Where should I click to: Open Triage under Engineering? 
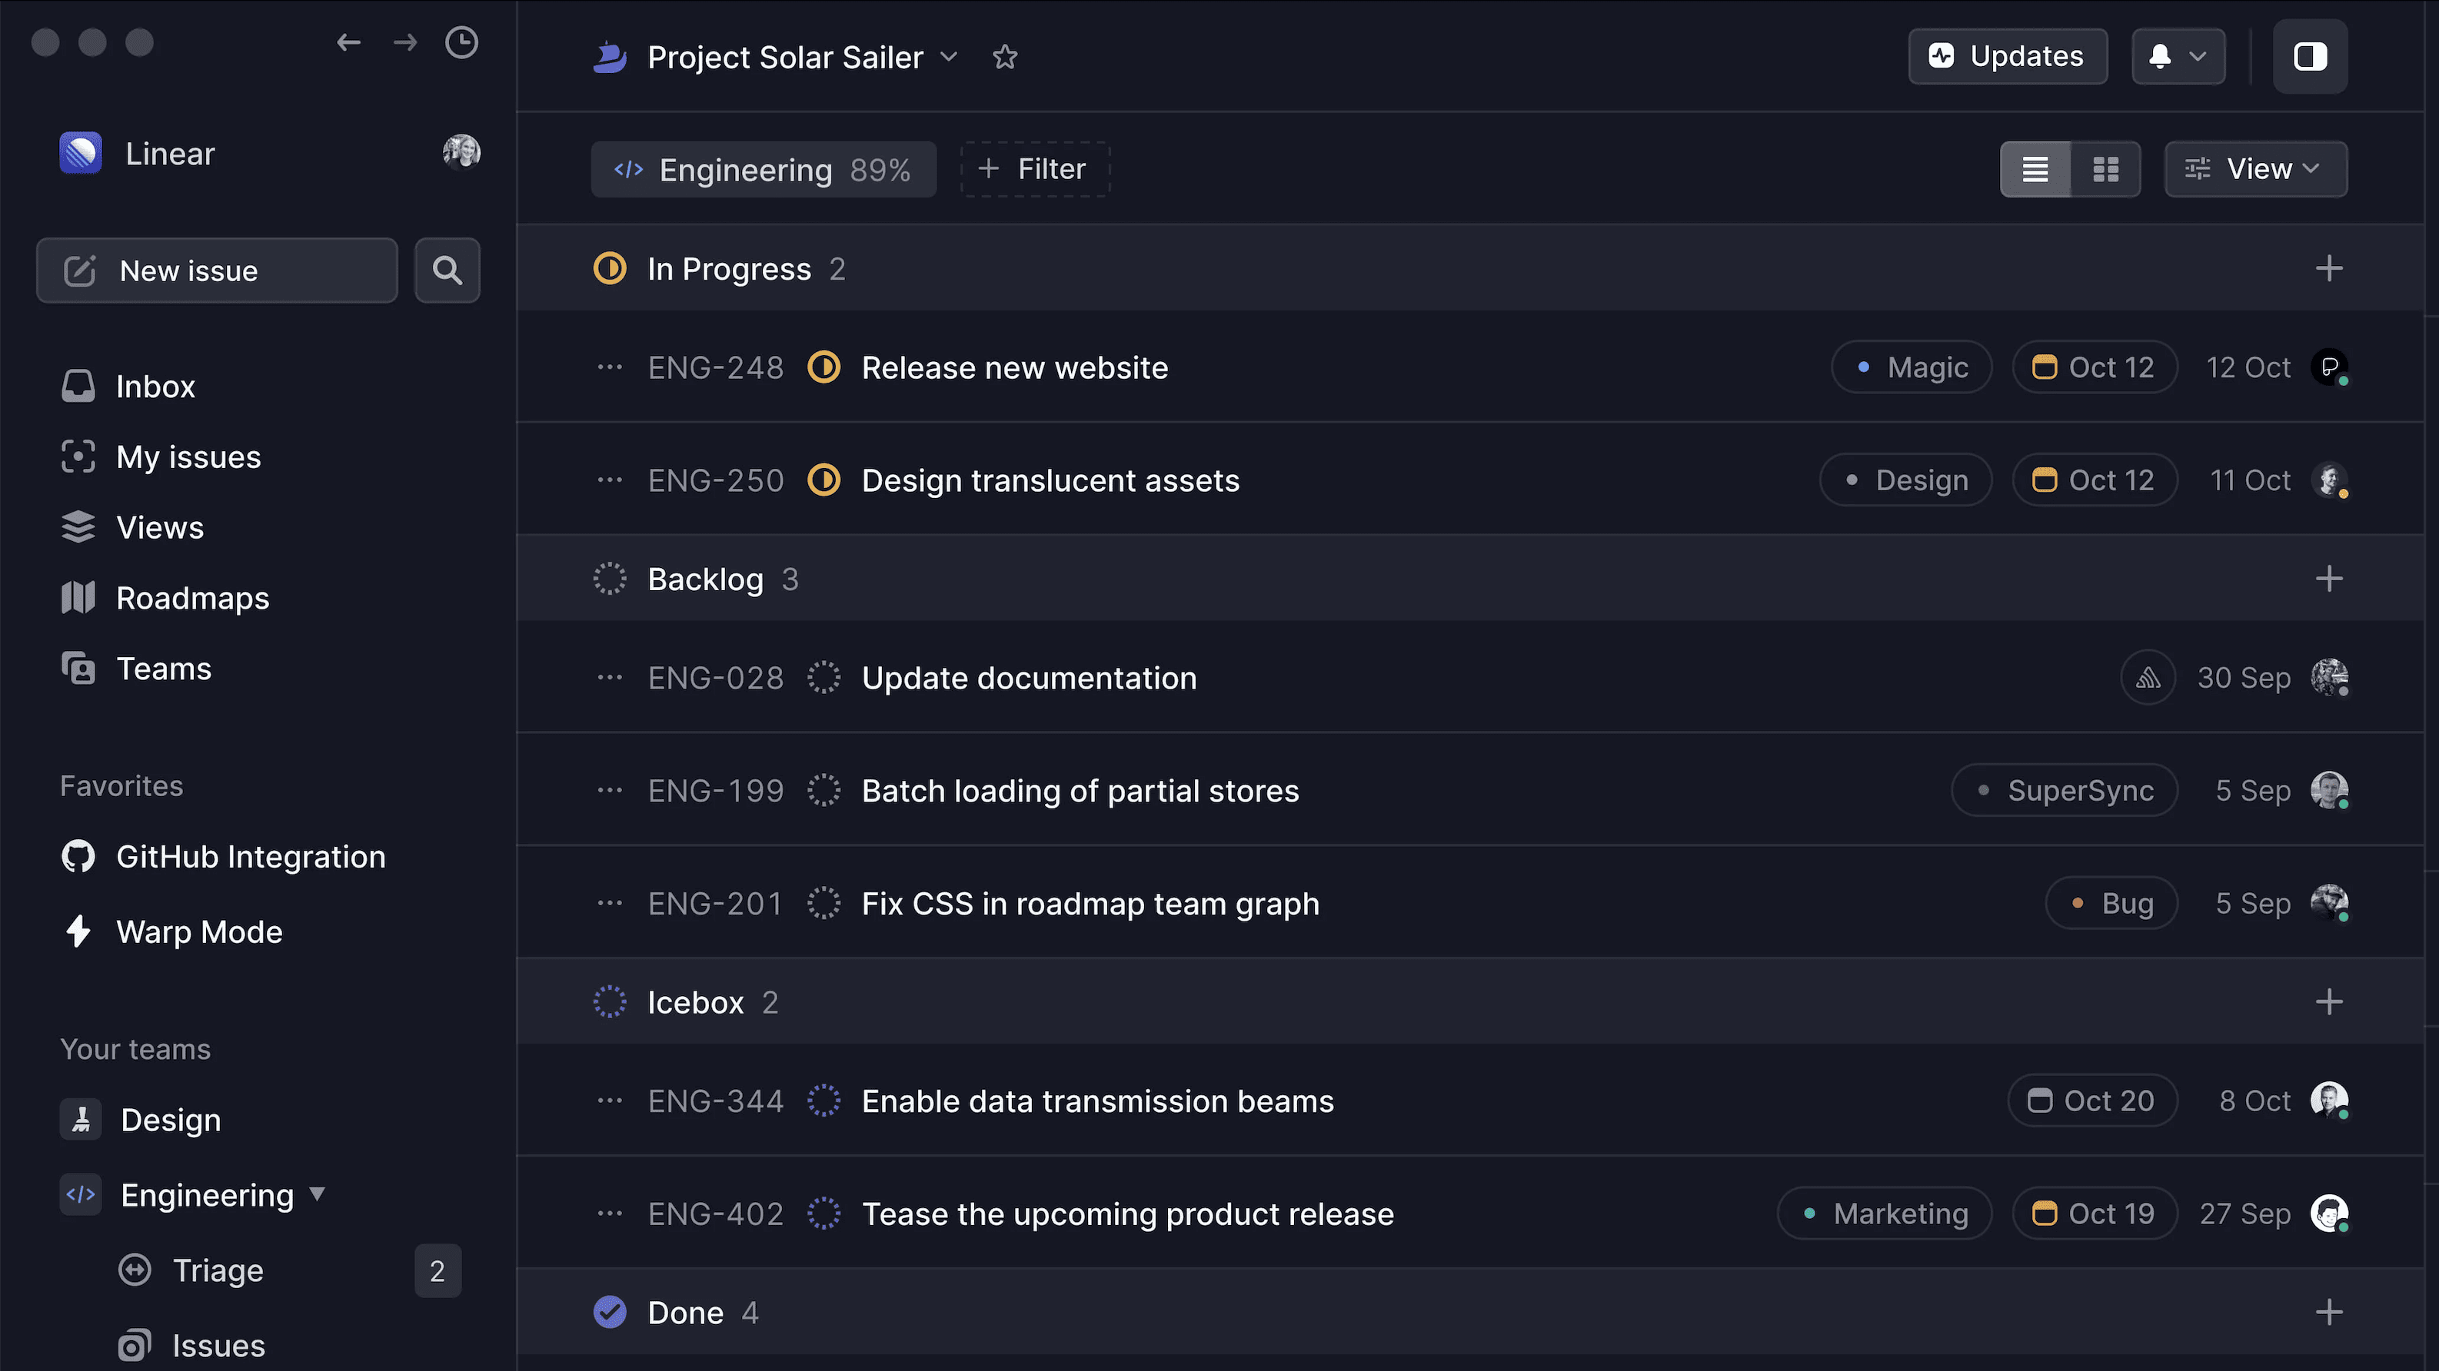pyautogui.click(x=191, y=1270)
